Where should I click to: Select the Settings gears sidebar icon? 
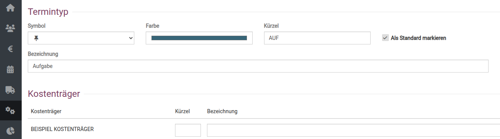[x=11, y=111]
